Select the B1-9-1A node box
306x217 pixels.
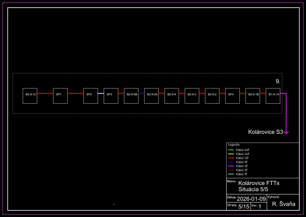(273, 96)
